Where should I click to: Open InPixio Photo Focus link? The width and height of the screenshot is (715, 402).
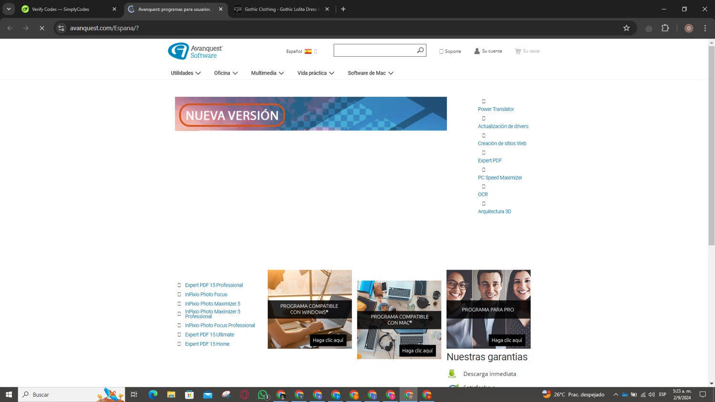click(x=206, y=294)
